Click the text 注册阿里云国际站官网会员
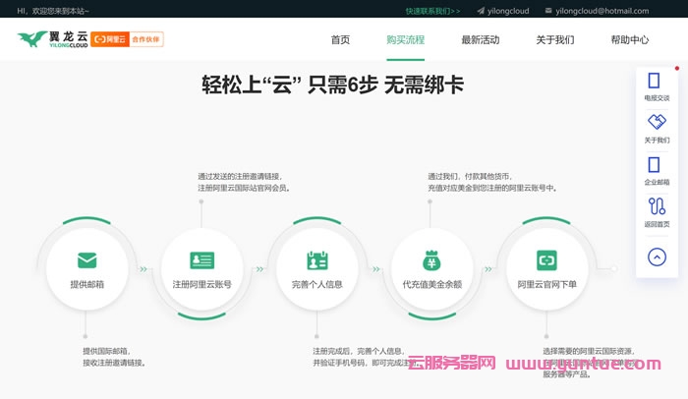Viewport: 688px width, 399px height. tap(244, 189)
